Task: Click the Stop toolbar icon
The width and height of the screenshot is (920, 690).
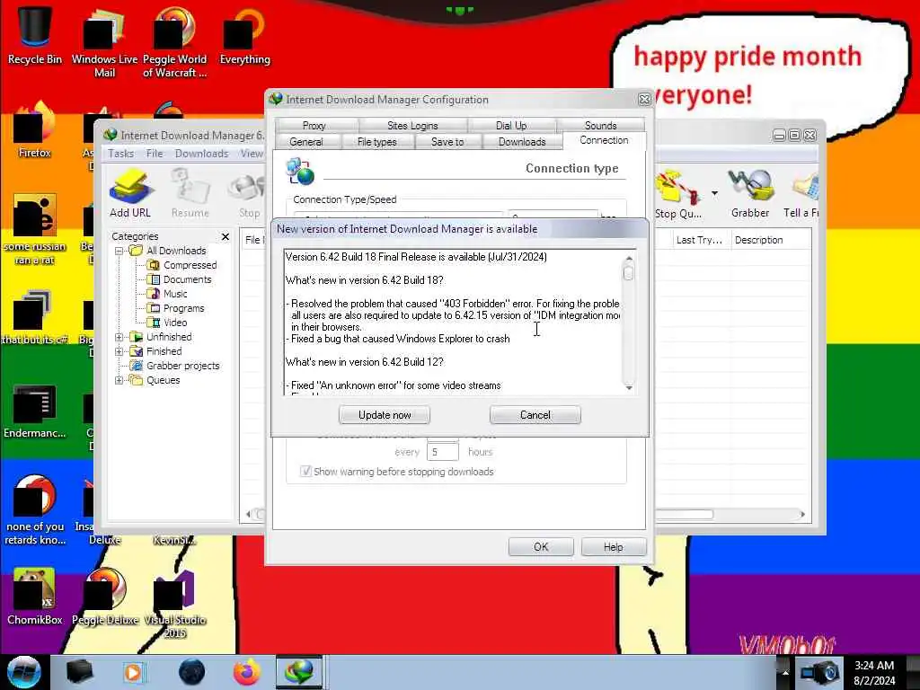Action: 249,193
